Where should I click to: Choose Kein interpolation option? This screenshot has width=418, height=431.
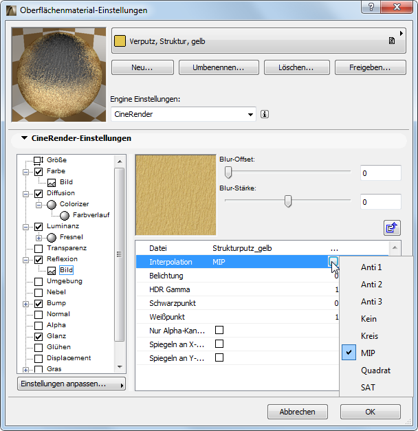coord(376,319)
